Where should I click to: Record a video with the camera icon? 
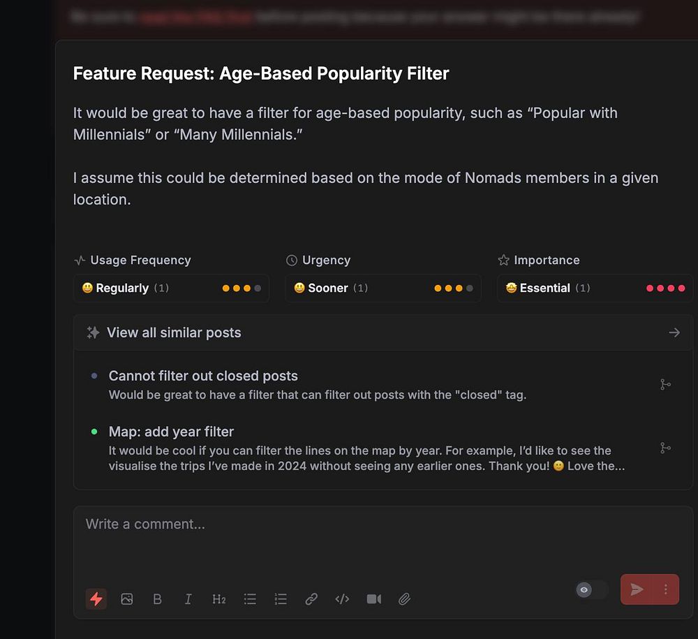[x=374, y=599]
